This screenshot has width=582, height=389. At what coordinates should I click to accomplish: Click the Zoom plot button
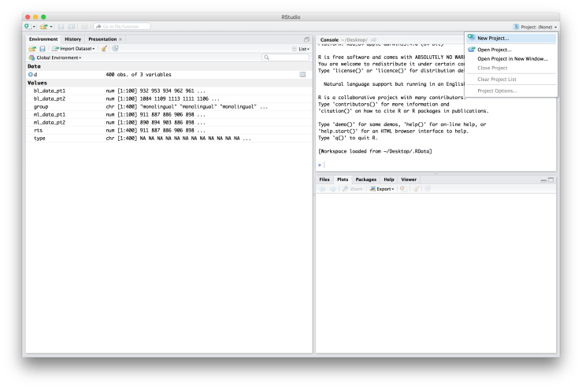point(353,189)
